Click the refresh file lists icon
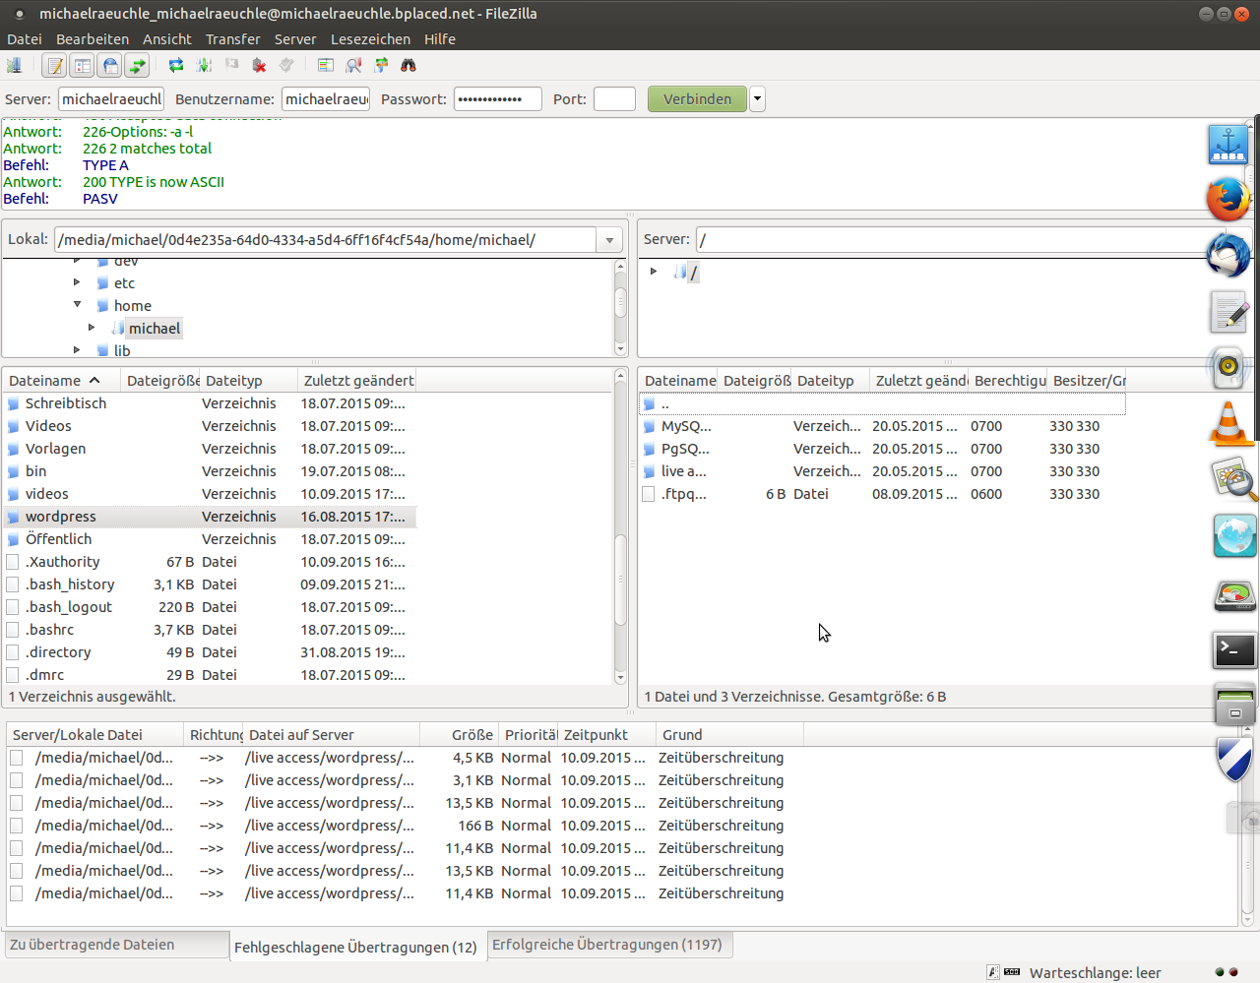The width and height of the screenshot is (1260, 983). [x=176, y=66]
